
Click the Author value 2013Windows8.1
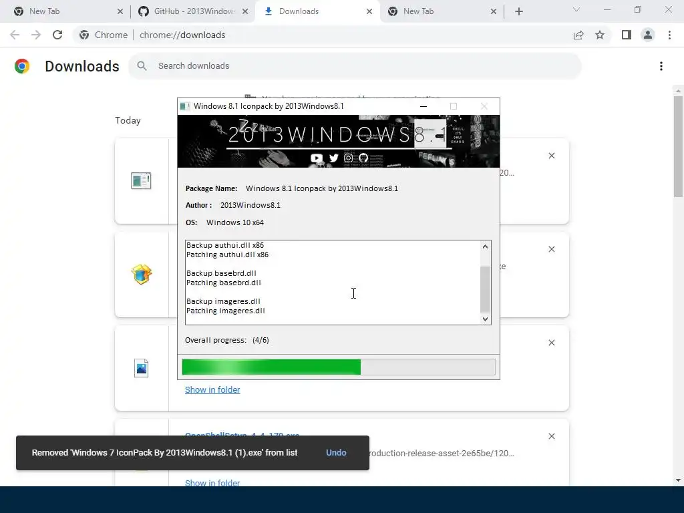[250, 205]
